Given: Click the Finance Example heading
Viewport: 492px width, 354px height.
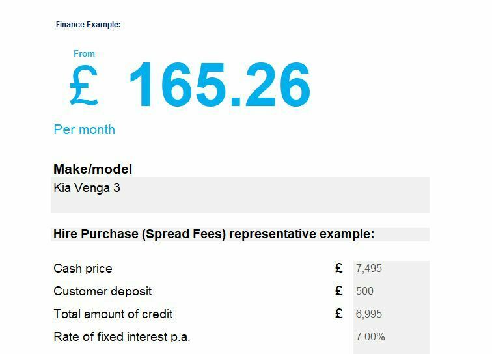Looking at the screenshot, I should pos(88,25).
